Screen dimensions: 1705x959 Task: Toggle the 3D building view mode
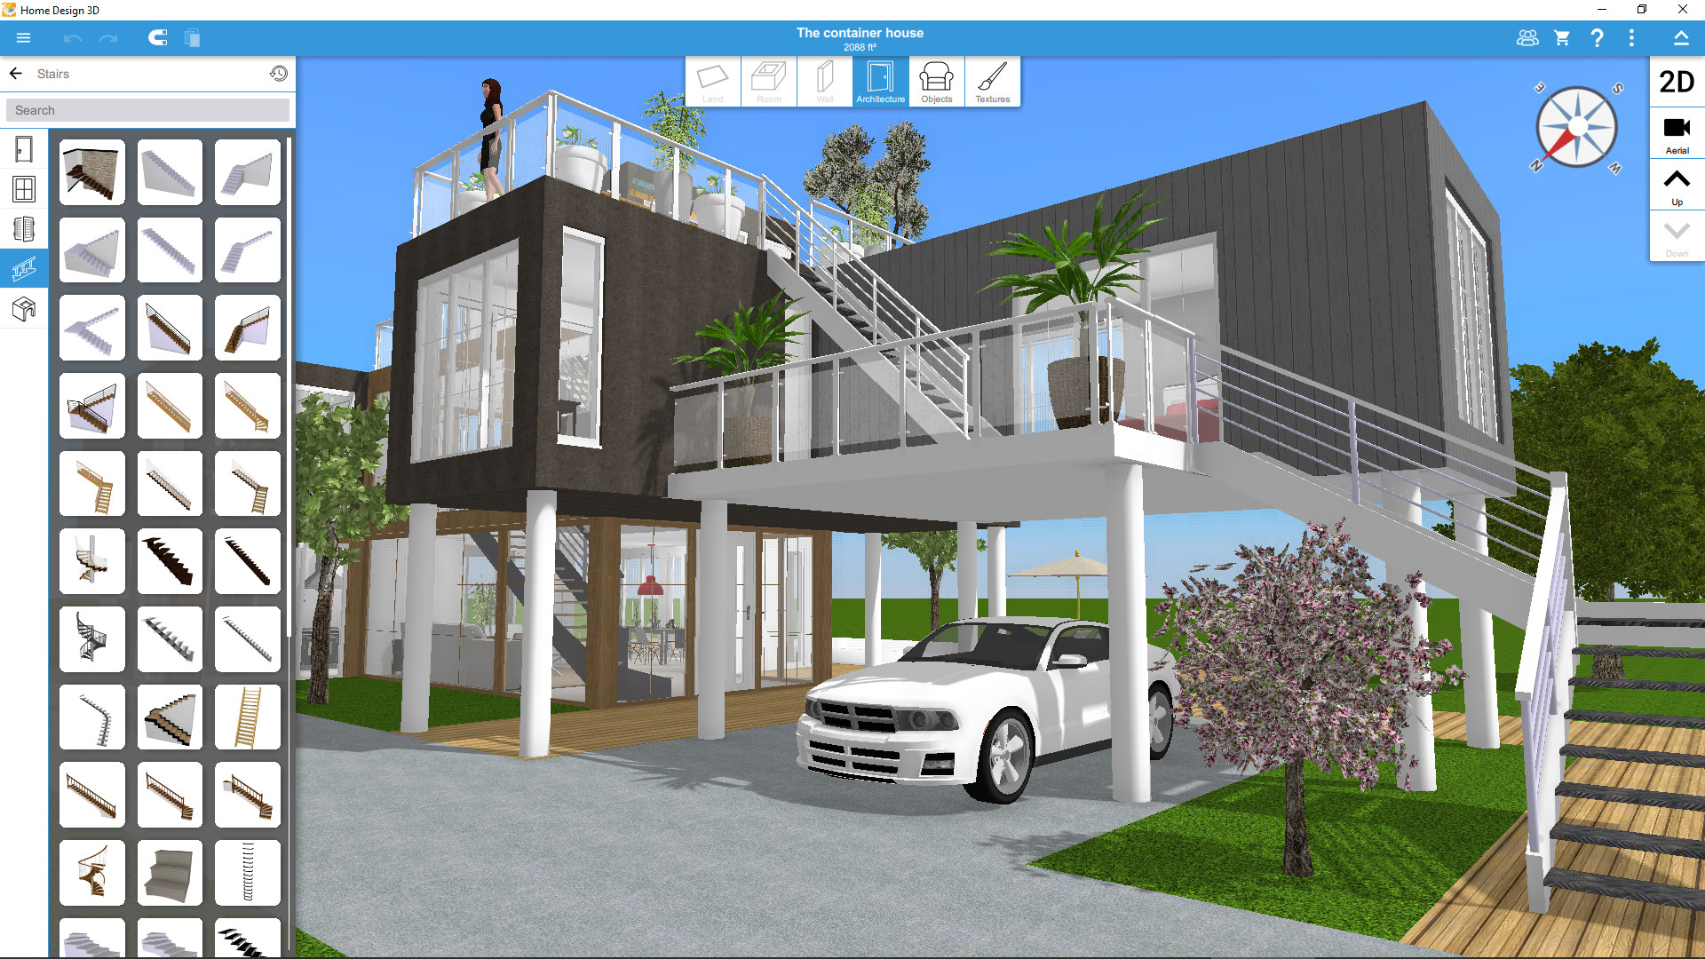pos(1677,80)
